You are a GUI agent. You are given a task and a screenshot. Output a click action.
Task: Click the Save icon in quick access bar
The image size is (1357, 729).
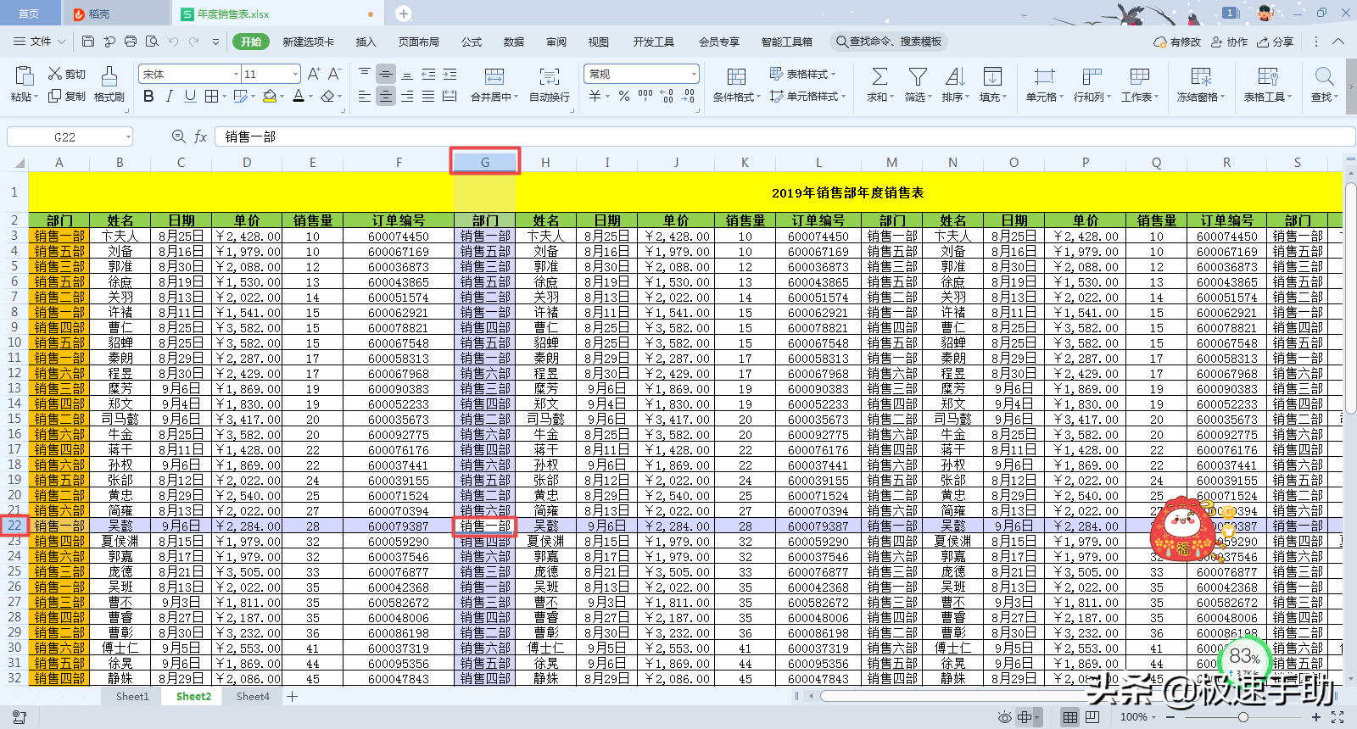pyautogui.click(x=88, y=42)
